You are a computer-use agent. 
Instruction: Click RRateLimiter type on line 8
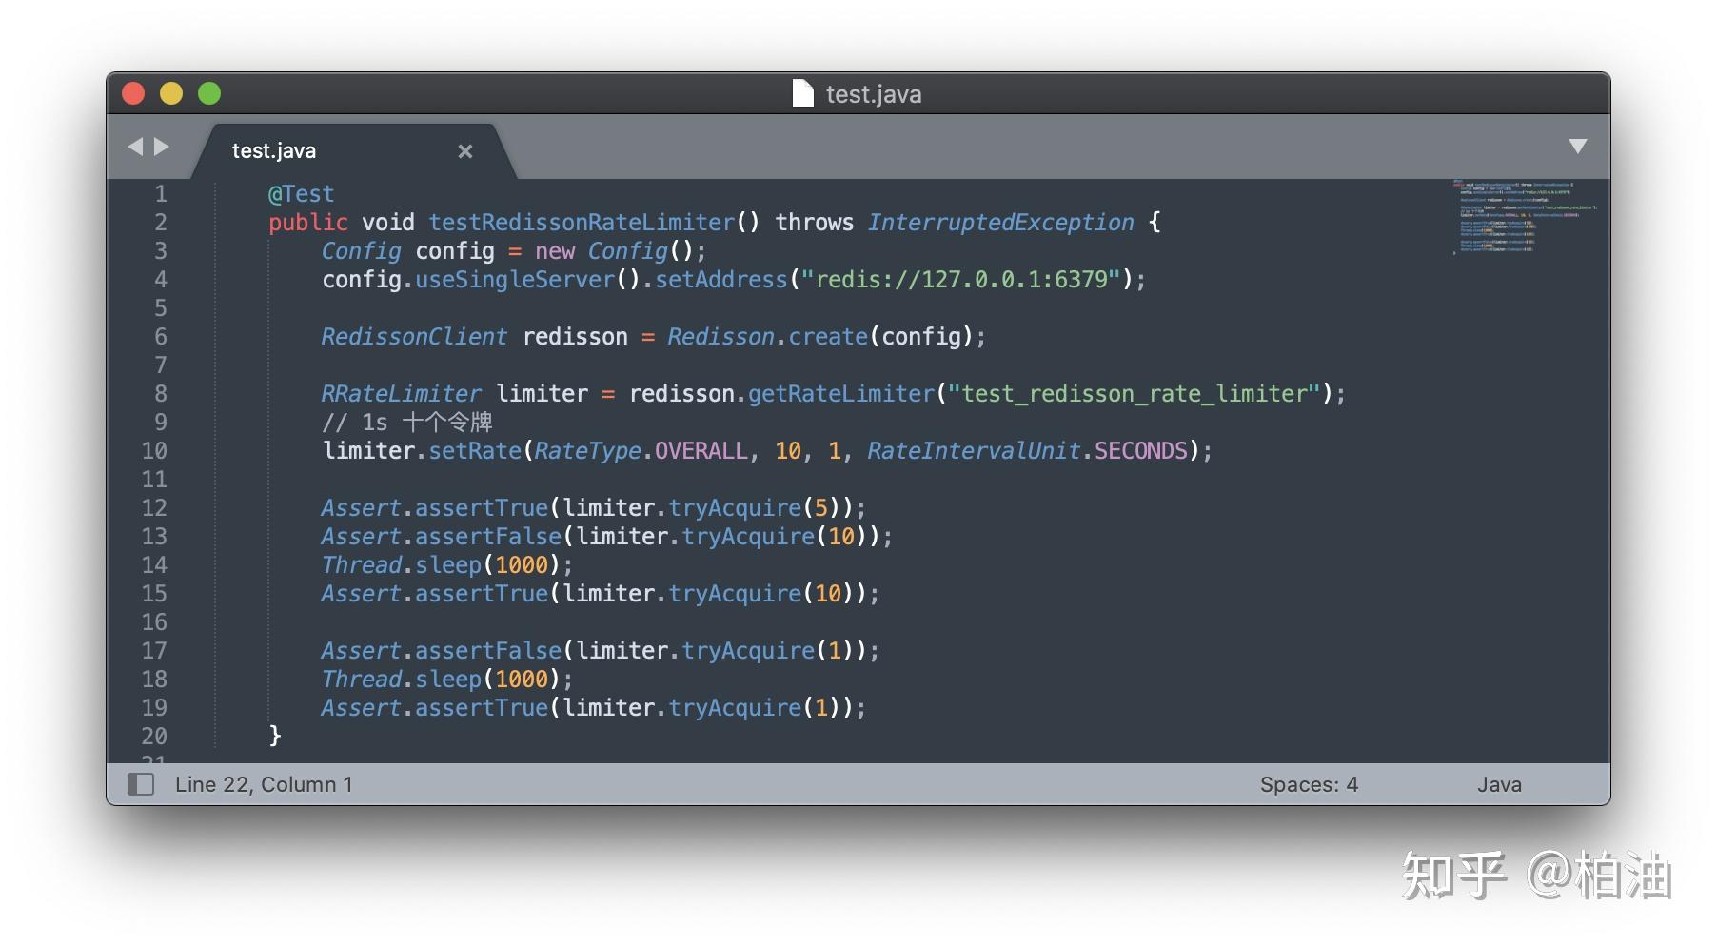(x=401, y=394)
